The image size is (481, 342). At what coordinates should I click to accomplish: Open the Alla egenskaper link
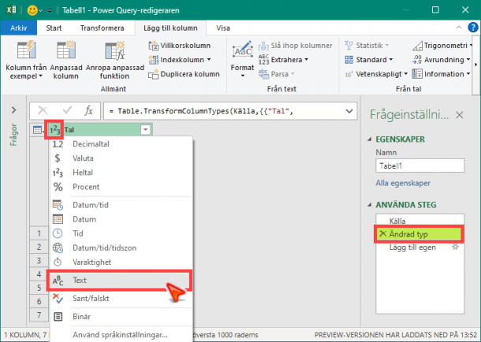pos(403,184)
